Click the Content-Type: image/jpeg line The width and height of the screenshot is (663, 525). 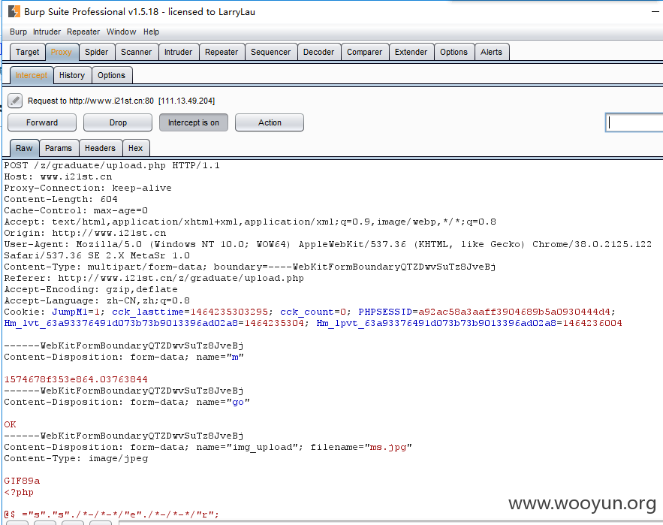click(76, 459)
